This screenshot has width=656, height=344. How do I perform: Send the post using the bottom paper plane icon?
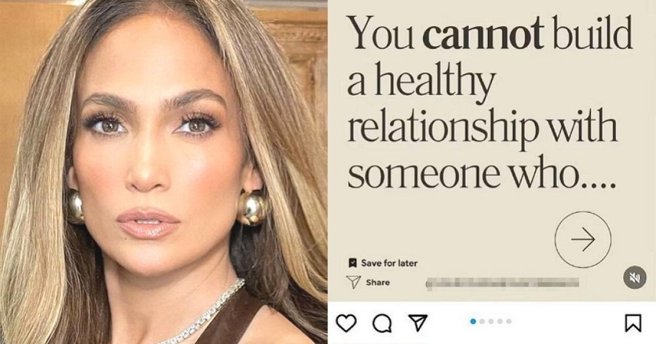tap(418, 323)
